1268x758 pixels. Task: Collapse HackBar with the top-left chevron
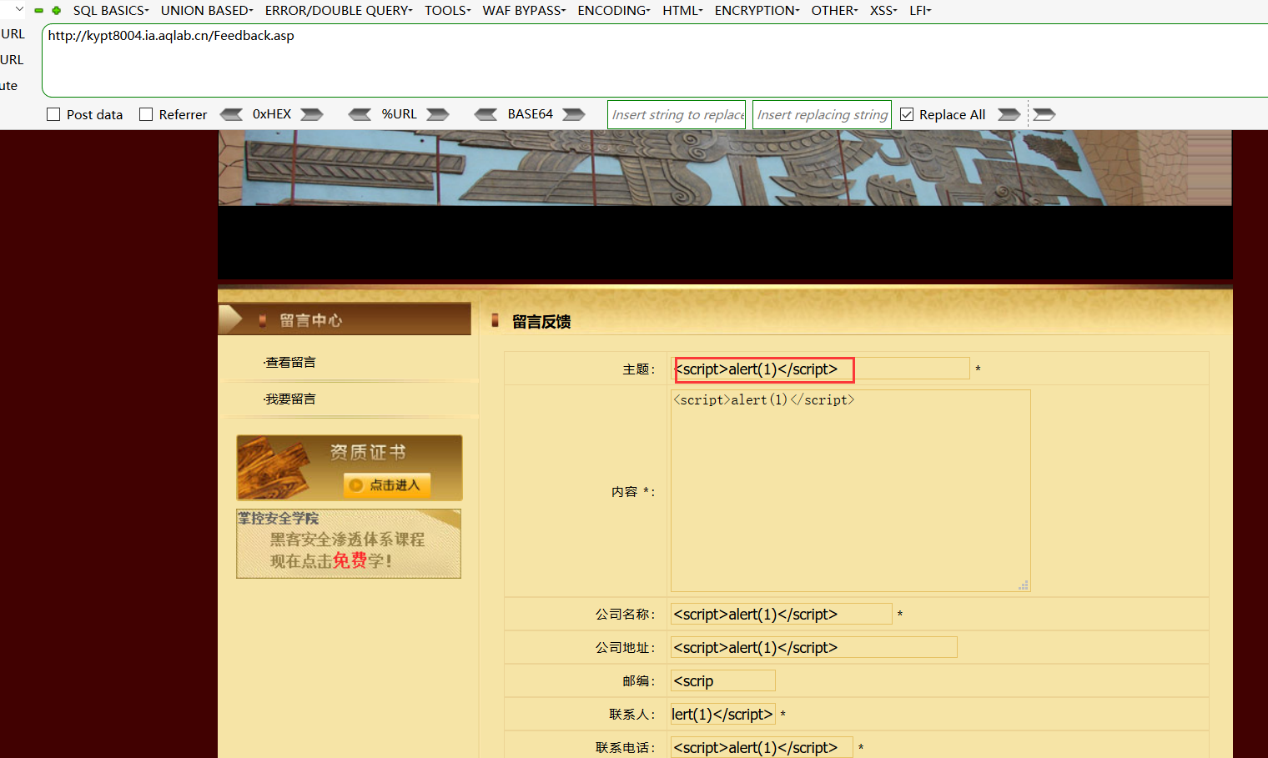[19, 9]
